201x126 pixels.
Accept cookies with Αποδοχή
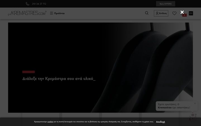[161, 122]
